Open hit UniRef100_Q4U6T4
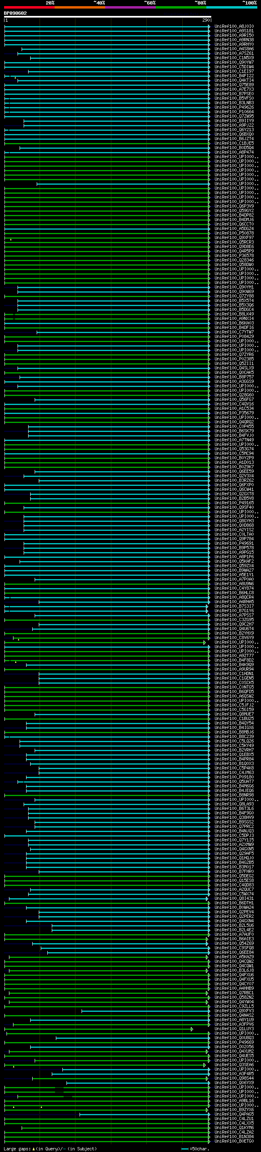 click(234, 629)
